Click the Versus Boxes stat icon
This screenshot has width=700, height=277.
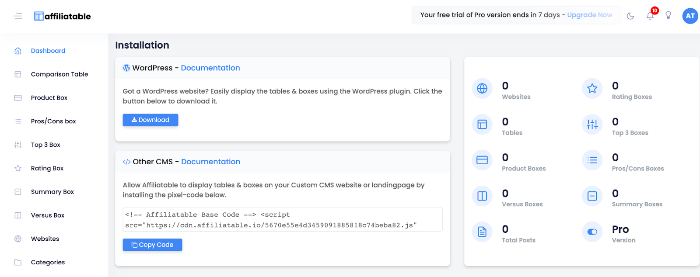click(482, 196)
